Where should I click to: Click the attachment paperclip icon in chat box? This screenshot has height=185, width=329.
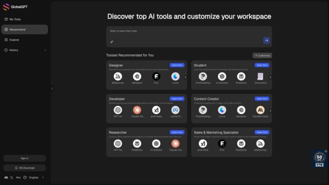112,42
